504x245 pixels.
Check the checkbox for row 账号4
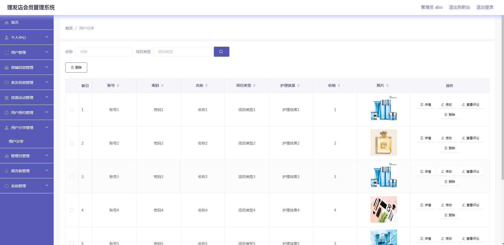(72, 210)
